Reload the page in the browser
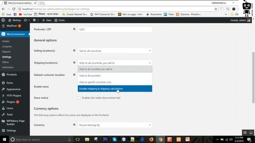The width and height of the screenshot is (255, 143). click(x=14, y=9)
